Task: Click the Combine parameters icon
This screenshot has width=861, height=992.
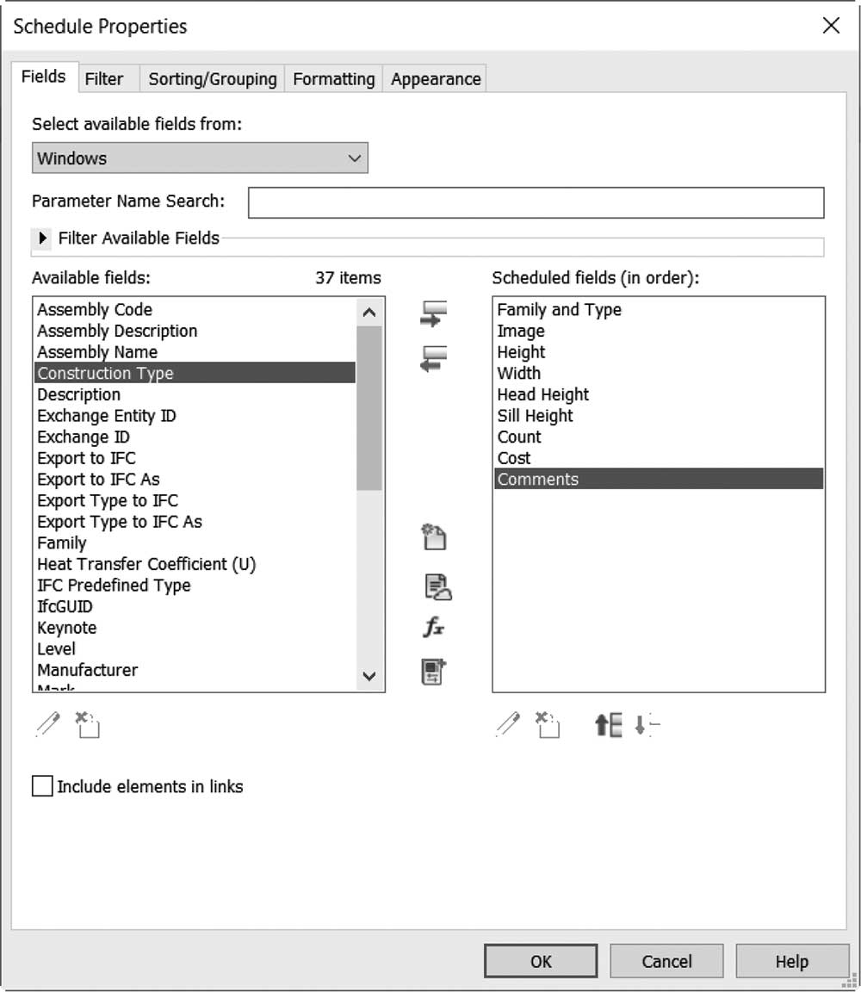Action: [434, 672]
